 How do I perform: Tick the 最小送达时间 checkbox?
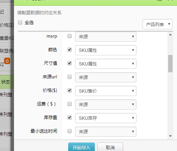pyautogui.click(x=70, y=131)
